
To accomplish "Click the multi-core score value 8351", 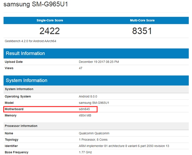I will pos(142,31).
